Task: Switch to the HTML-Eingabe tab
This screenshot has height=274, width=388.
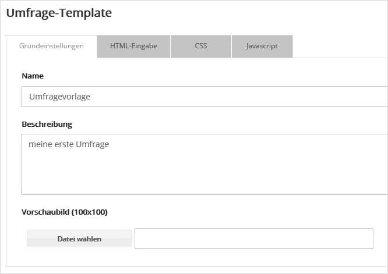Action: [133, 46]
